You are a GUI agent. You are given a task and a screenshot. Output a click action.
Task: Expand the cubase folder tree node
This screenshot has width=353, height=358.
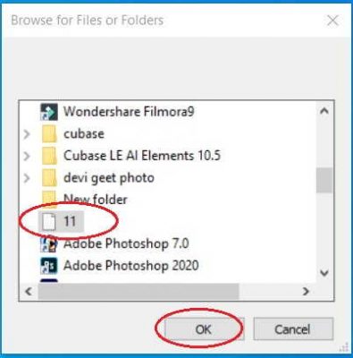(27, 134)
